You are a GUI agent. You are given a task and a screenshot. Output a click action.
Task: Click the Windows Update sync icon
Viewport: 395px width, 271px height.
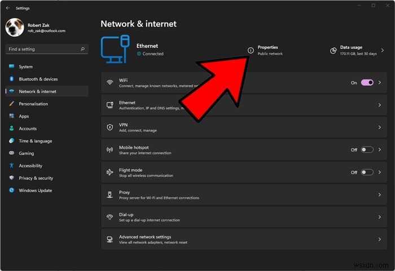(x=12, y=190)
